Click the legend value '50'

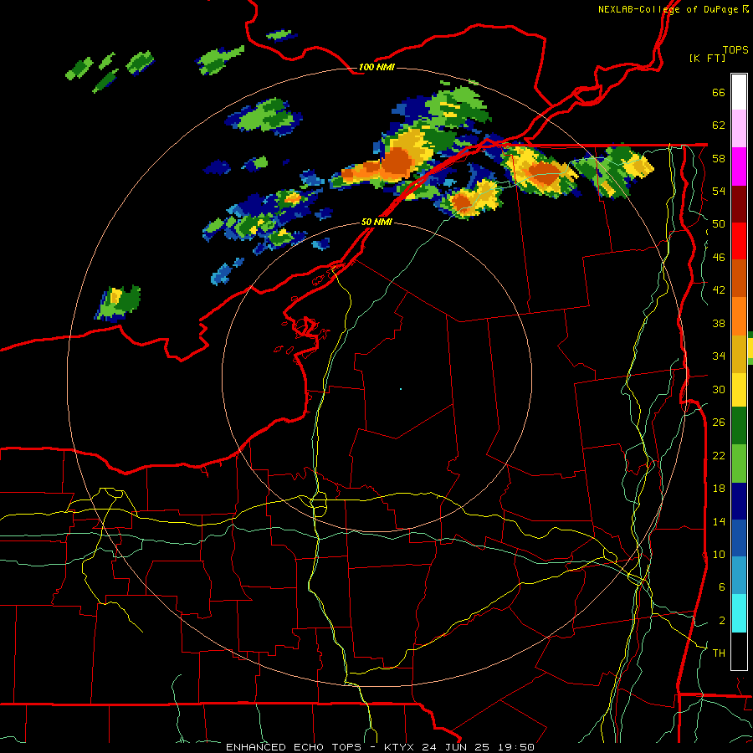tap(719, 223)
